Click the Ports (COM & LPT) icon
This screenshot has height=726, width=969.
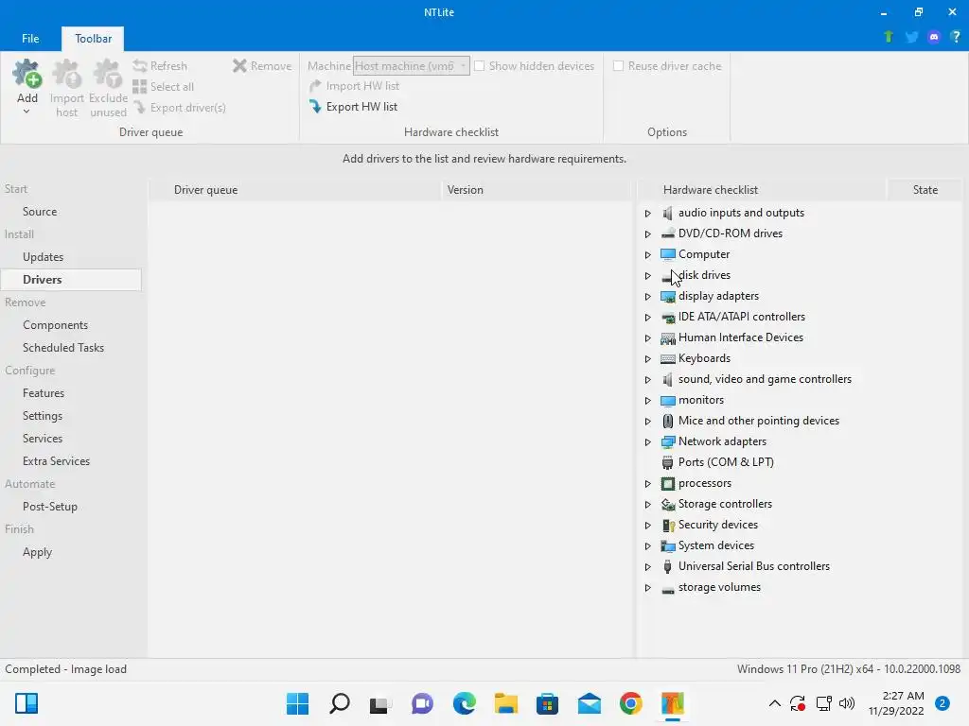tap(667, 462)
